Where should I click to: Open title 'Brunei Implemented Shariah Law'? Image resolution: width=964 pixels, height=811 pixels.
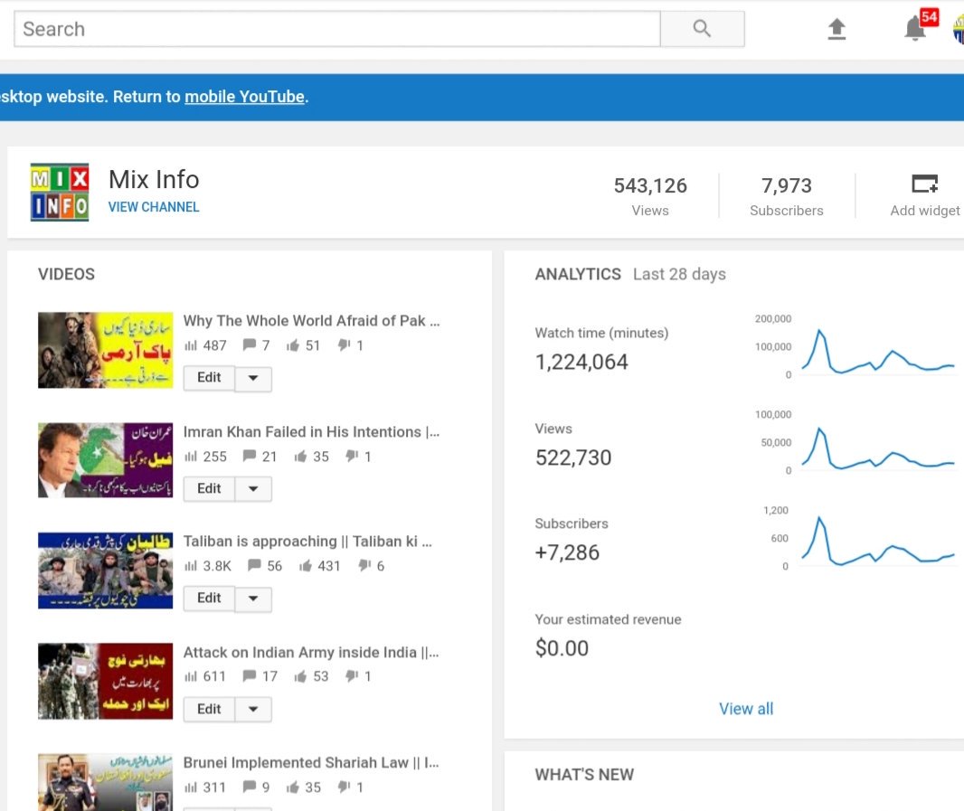(311, 762)
